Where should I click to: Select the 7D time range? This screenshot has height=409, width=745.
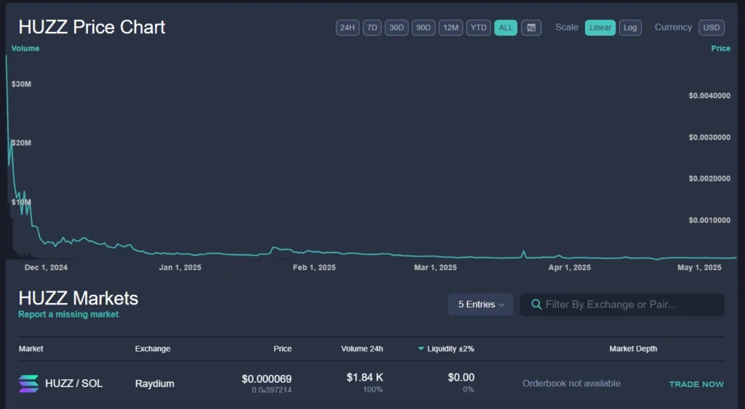pos(372,28)
